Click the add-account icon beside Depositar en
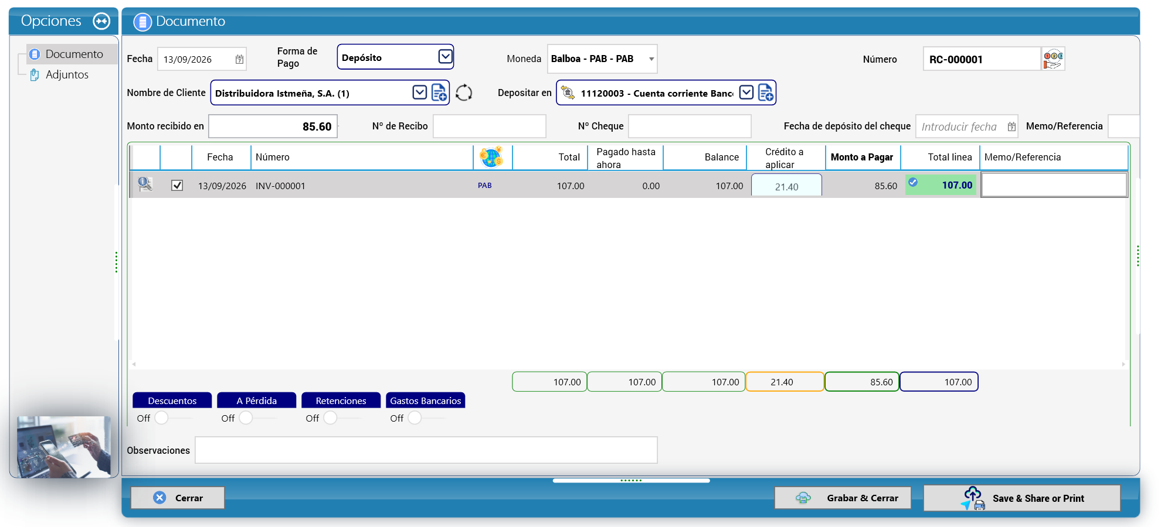This screenshot has height=527, width=1161. [766, 93]
